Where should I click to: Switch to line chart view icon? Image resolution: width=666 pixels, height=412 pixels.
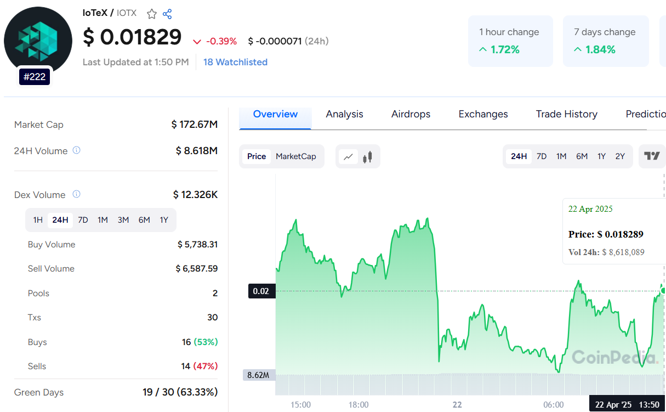pyautogui.click(x=349, y=157)
